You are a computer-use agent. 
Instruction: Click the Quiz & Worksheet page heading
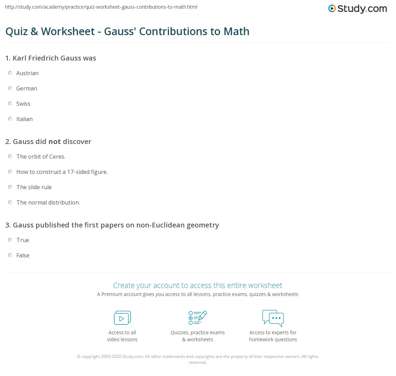pyautogui.click(x=127, y=31)
